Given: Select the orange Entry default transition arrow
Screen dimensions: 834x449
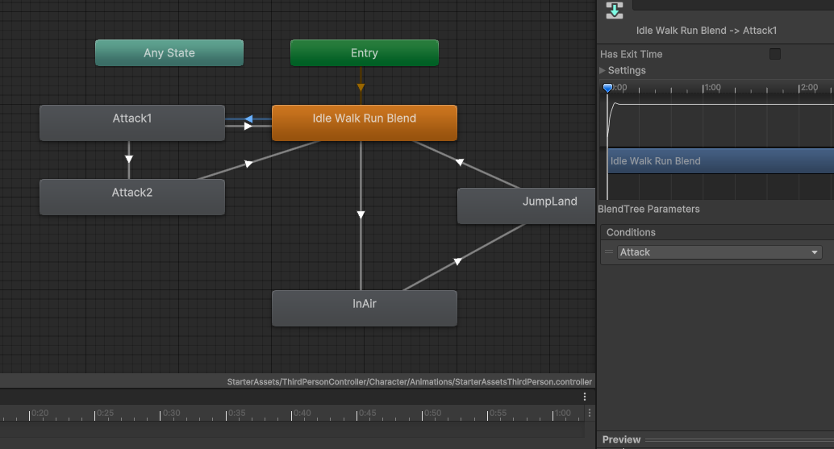Looking at the screenshot, I should 361,86.
